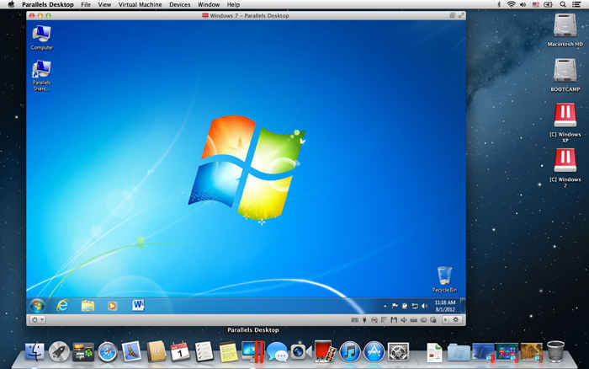Open Launchpad rocket in the Dock
Screen dimensions: 589x369
[x=59, y=352]
